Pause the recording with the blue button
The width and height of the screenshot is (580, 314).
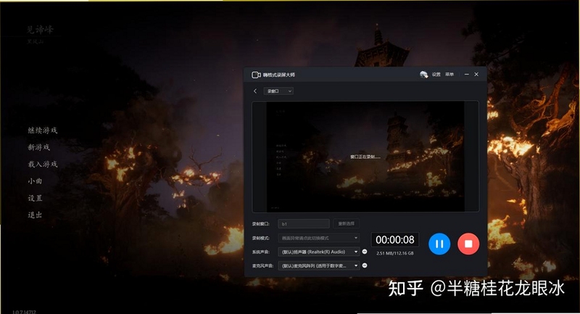click(x=439, y=244)
